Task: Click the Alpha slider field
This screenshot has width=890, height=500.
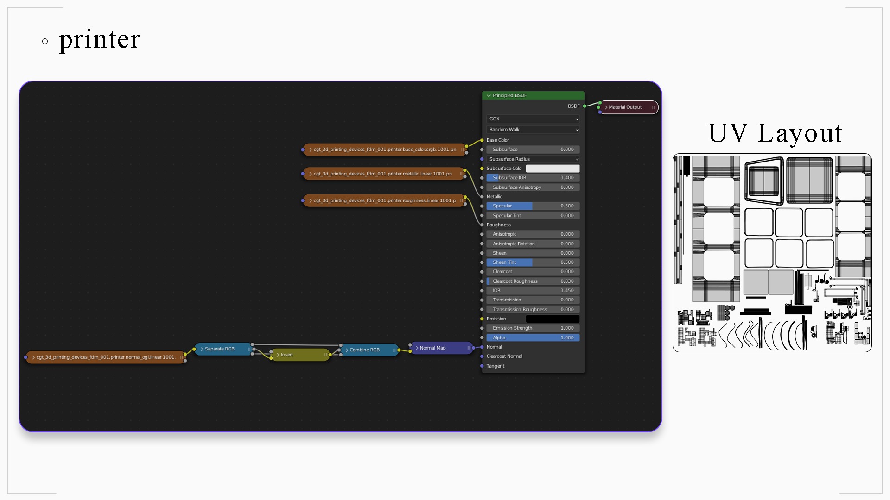Action: [x=533, y=338]
